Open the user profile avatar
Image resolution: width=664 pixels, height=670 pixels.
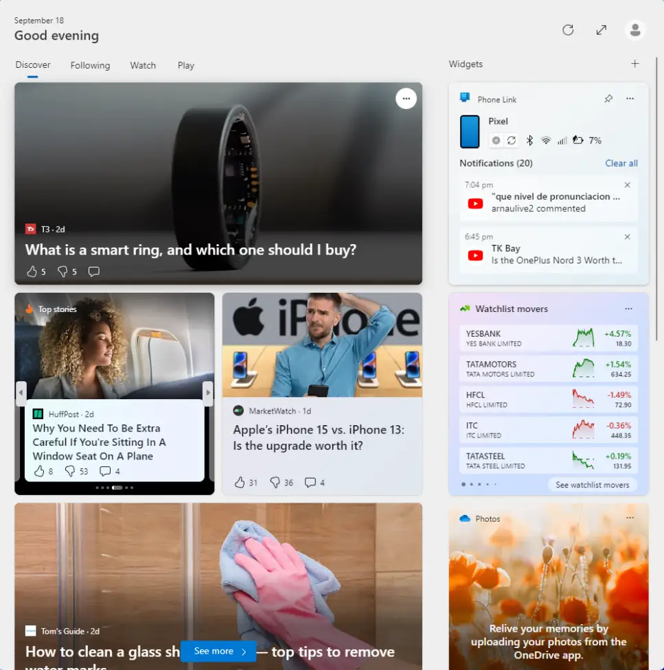635,30
